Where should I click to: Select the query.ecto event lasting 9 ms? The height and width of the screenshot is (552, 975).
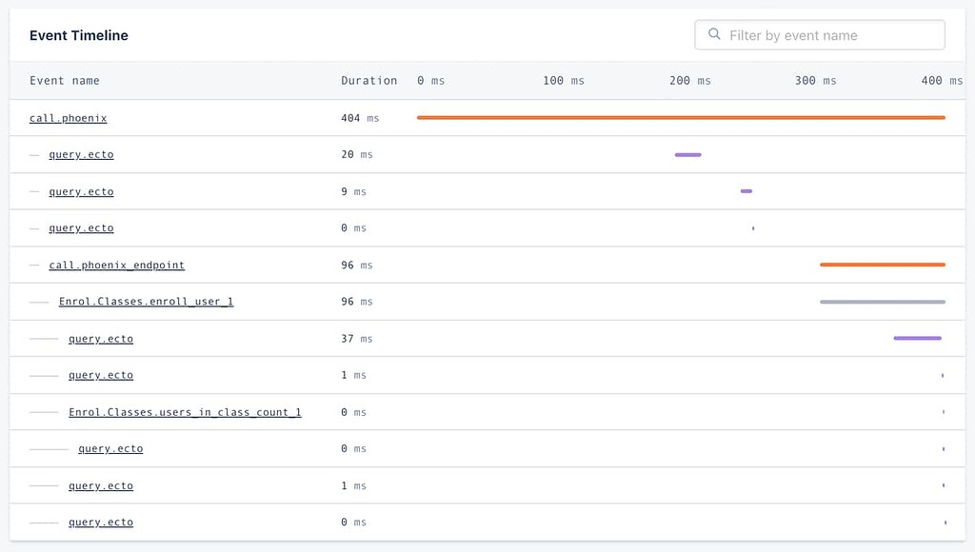click(x=81, y=191)
